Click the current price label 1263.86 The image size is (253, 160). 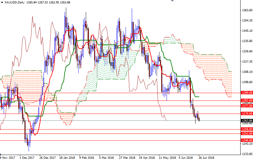click(246, 120)
